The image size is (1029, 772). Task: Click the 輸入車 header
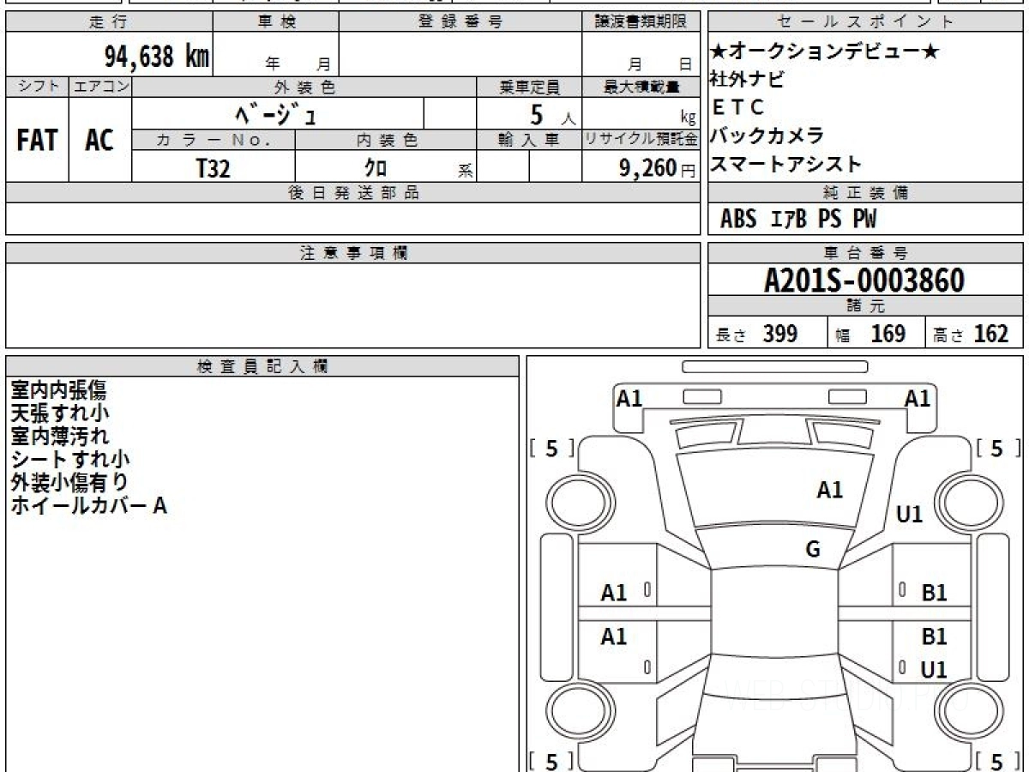529,140
